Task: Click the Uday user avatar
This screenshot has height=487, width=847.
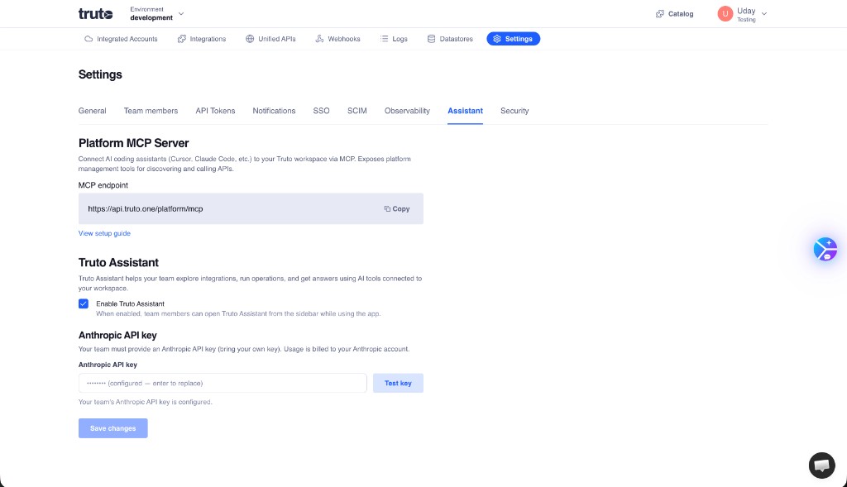Action: (x=725, y=14)
